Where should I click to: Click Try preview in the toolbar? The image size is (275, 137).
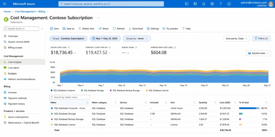tap(170, 29)
